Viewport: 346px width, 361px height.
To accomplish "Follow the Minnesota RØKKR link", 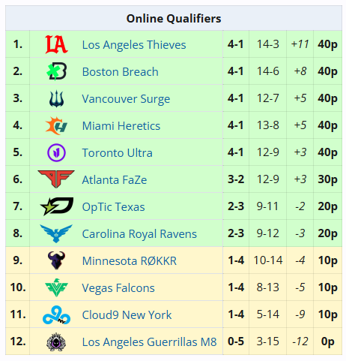I will 130,261.
